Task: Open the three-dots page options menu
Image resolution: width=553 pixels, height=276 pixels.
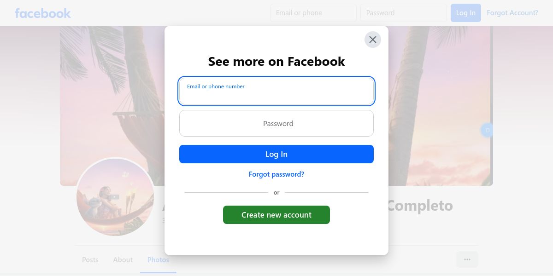Action: pos(467,259)
